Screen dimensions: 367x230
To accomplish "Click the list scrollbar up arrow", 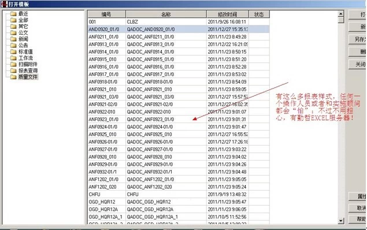I will pyautogui.click(x=341, y=14).
